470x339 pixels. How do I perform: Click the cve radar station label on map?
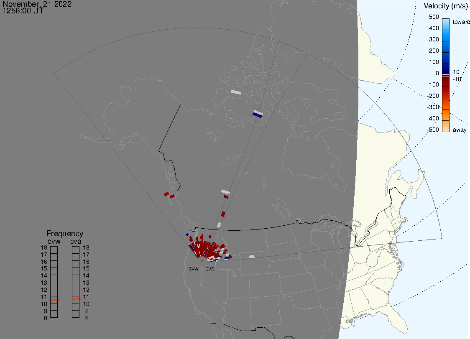click(210, 268)
